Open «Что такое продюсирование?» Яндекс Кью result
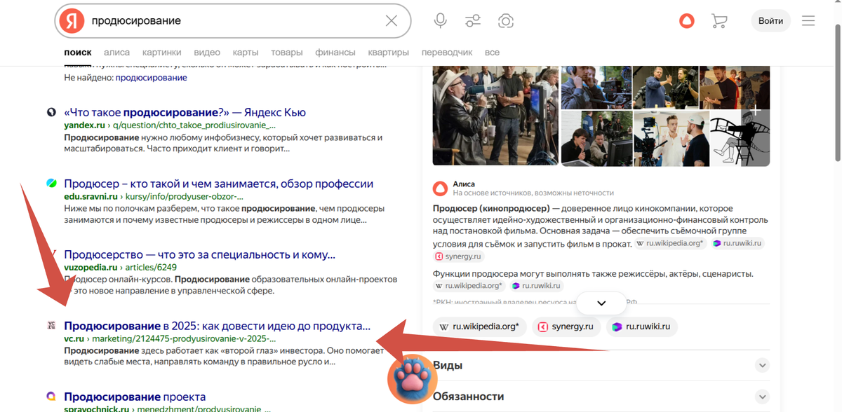 (x=185, y=112)
